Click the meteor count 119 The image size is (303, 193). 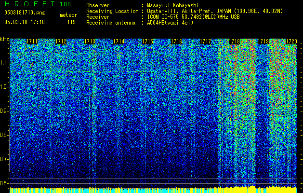coord(71,22)
